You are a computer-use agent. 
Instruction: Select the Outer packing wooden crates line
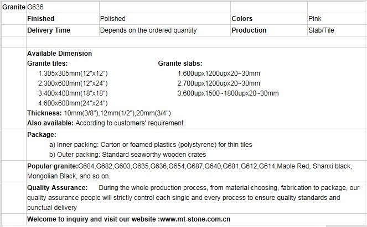(128, 155)
